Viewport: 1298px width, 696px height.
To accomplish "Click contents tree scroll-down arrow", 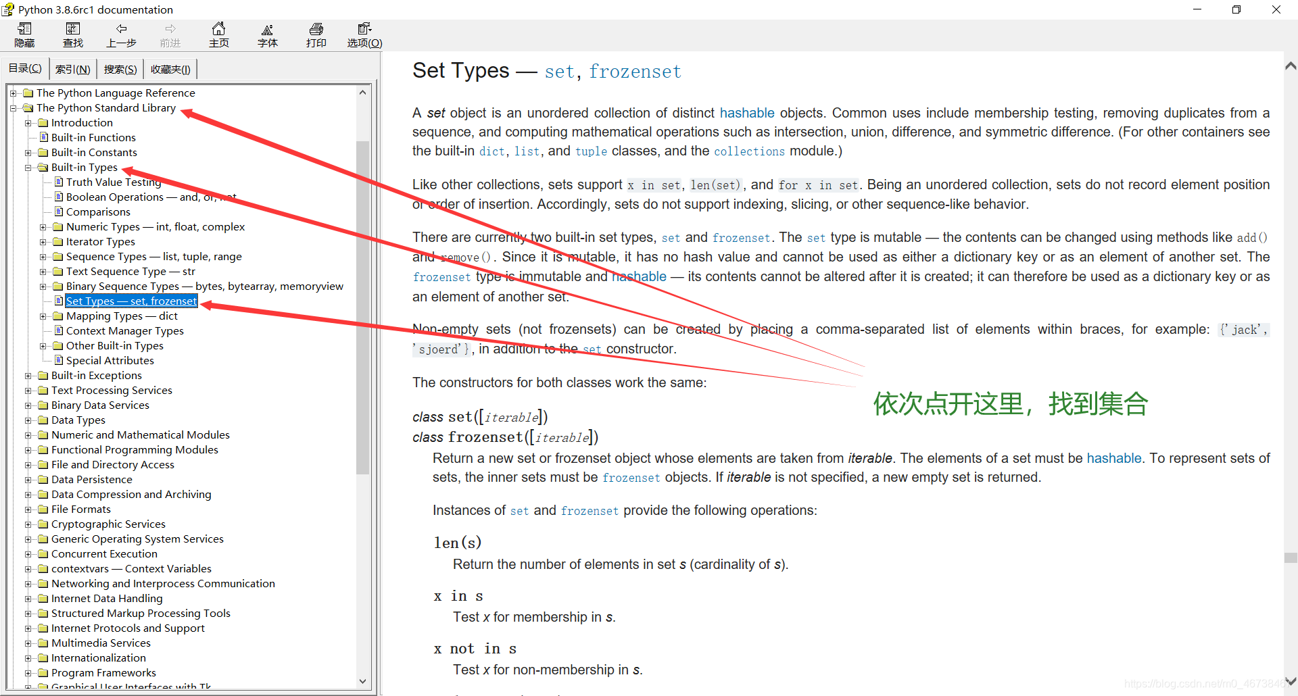I will (x=363, y=681).
